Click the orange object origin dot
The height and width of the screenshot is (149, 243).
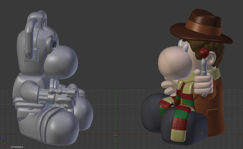(202, 133)
